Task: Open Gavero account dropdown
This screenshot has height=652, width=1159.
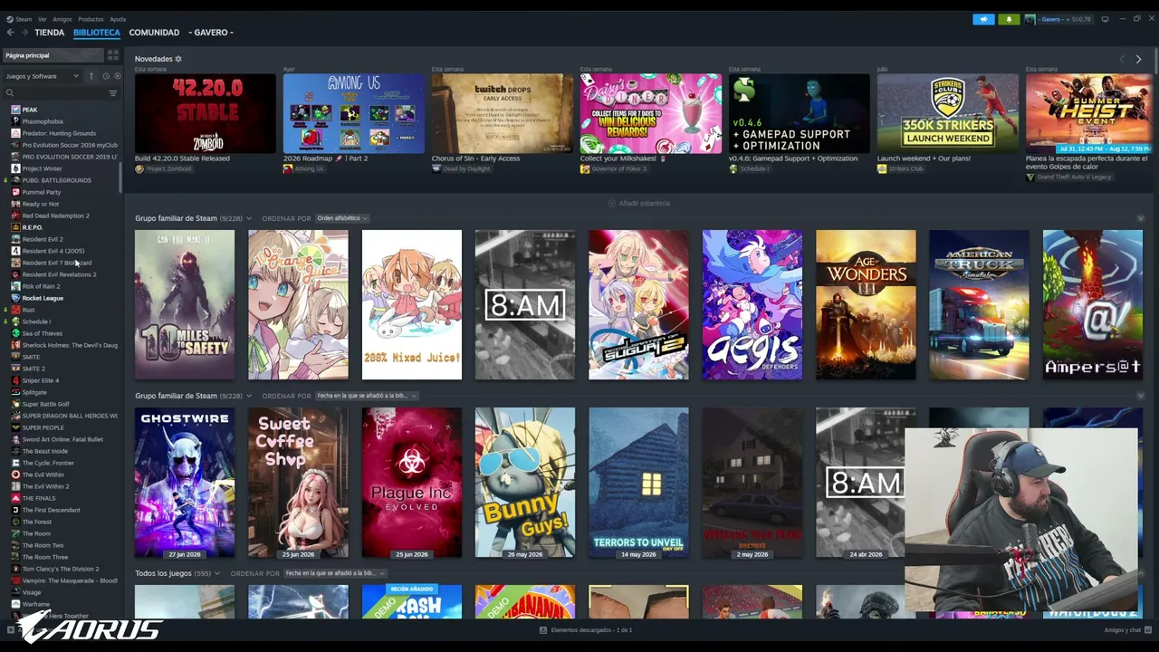Action: pyautogui.click(x=1058, y=19)
